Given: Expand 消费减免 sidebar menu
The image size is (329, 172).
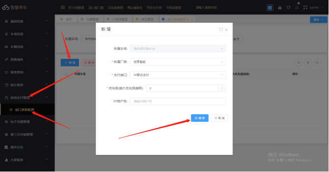Looking at the screenshot, I should click(x=27, y=60).
